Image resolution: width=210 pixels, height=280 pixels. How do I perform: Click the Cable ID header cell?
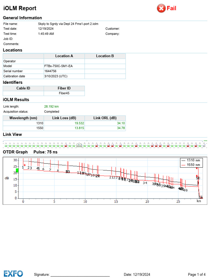pyautogui.click(x=23, y=88)
